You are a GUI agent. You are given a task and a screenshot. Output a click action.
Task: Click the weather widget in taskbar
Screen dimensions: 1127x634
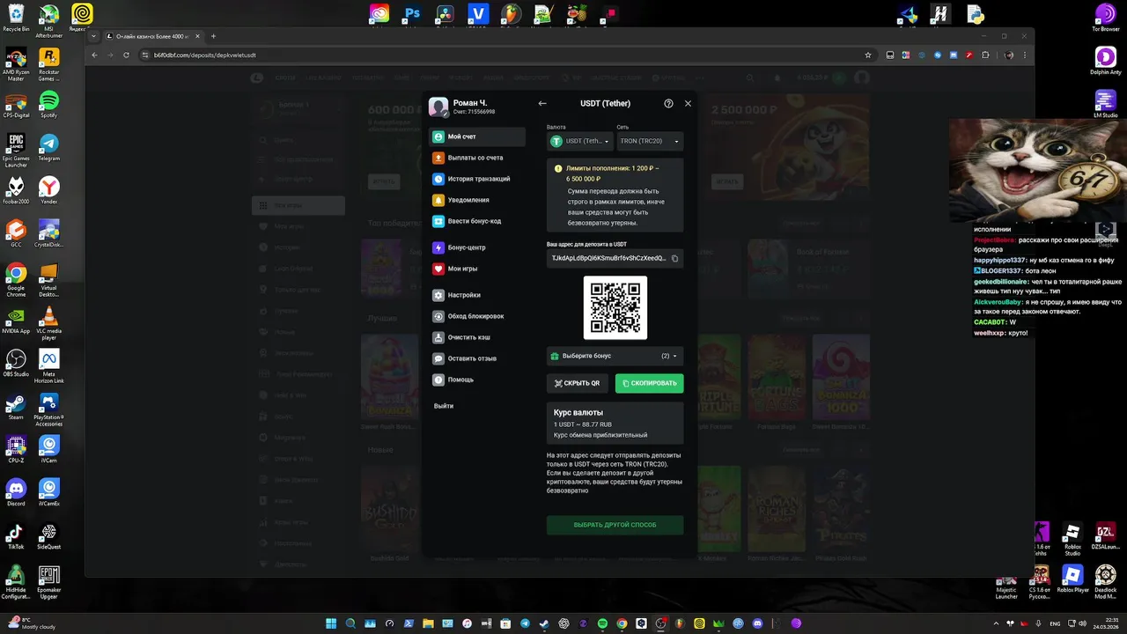click(31, 623)
